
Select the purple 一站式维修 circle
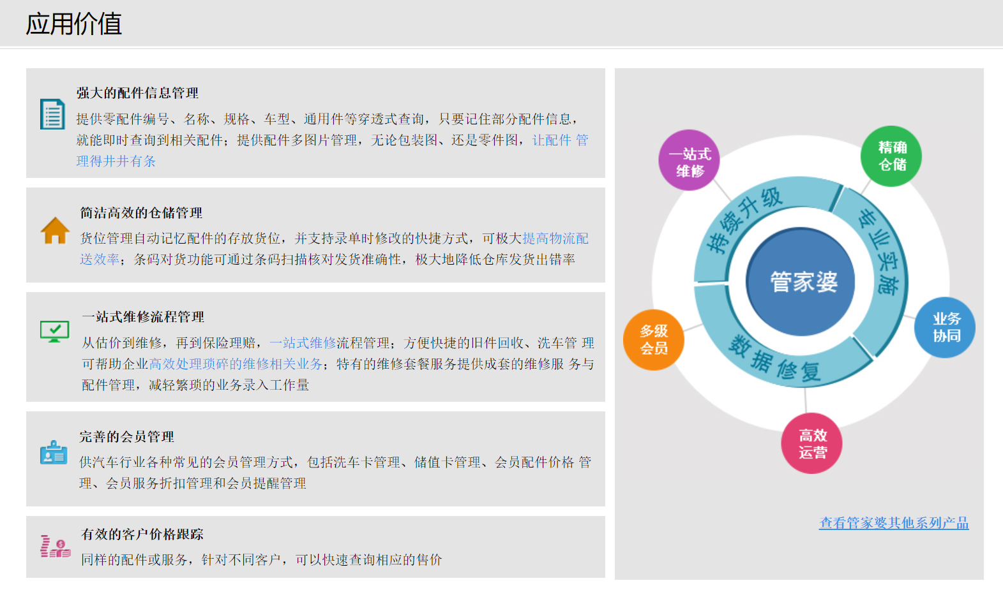click(x=690, y=161)
